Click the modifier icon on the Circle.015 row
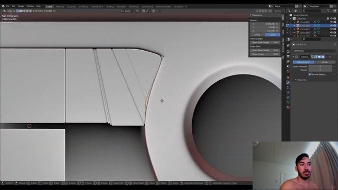Screen dimensions: 338x190 (315, 22)
